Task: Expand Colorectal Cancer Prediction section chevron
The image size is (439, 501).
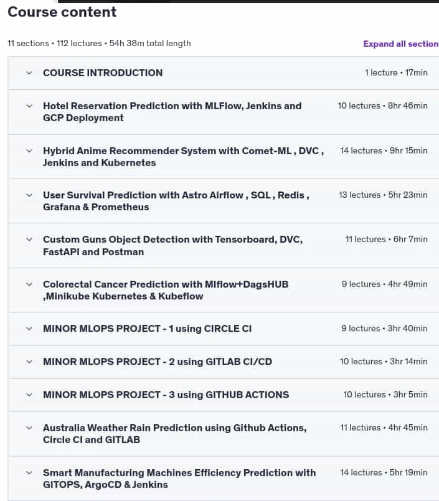Action: click(x=29, y=284)
